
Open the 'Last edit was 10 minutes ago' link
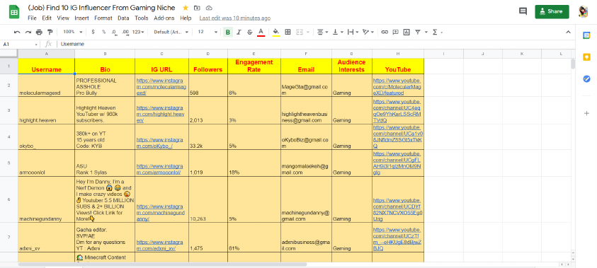pos(235,18)
